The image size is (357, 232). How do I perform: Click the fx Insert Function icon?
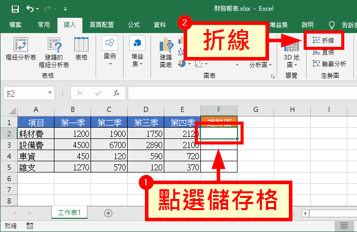coord(116,93)
